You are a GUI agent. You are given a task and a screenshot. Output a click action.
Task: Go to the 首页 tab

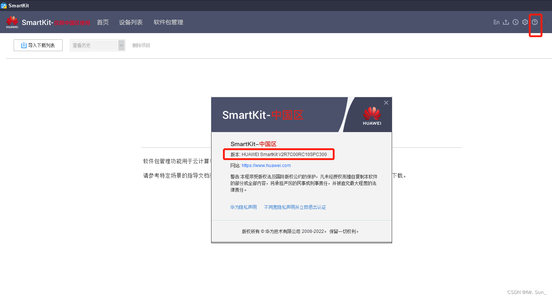pyautogui.click(x=103, y=22)
